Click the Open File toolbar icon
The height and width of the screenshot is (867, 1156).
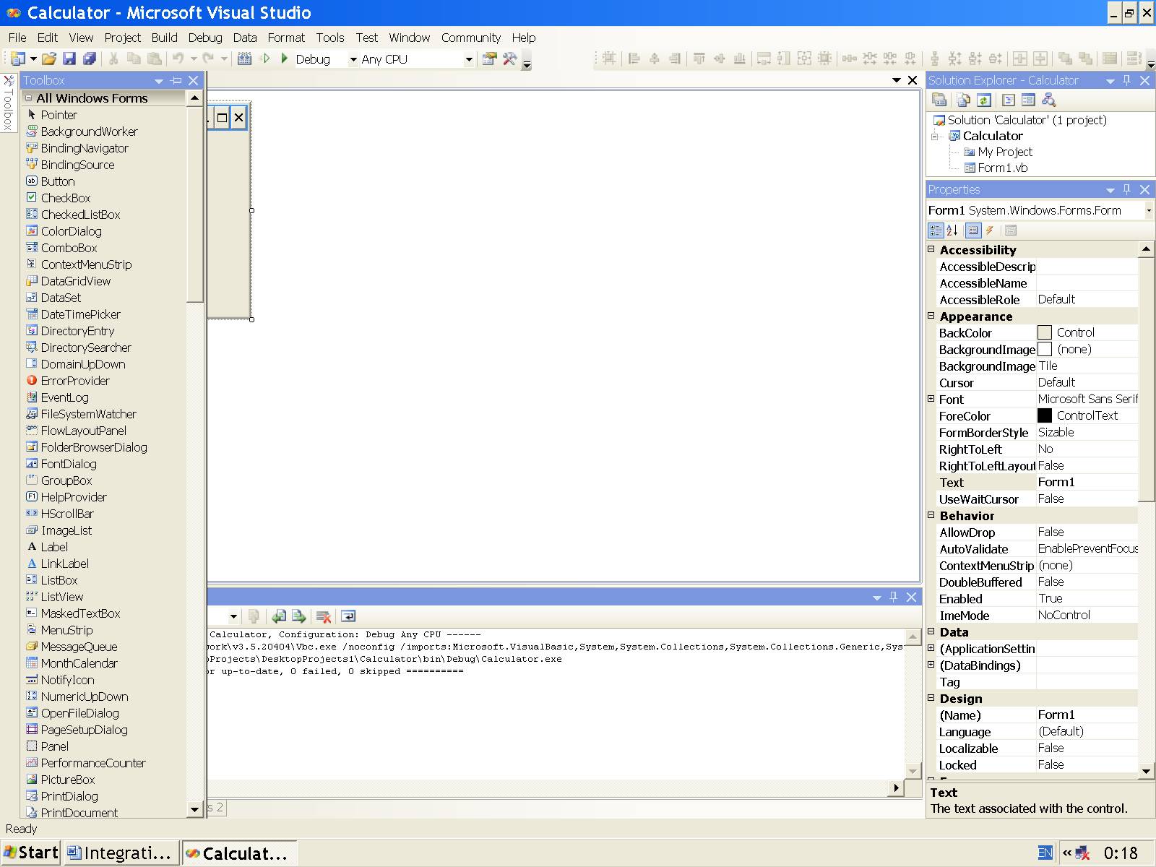click(x=48, y=59)
